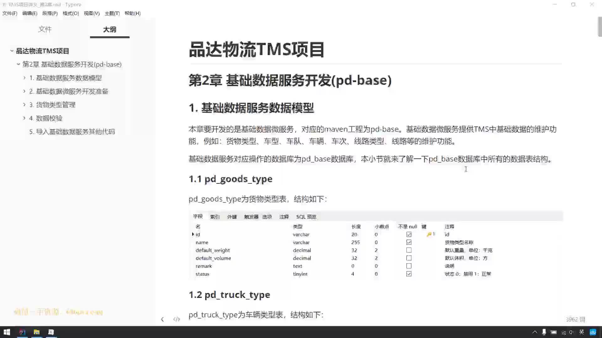Show hidden system tray icons

pyautogui.click(x=535, y=332)
